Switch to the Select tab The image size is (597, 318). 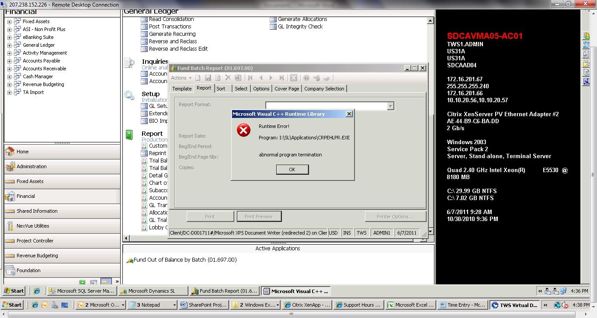click(241, 89)
